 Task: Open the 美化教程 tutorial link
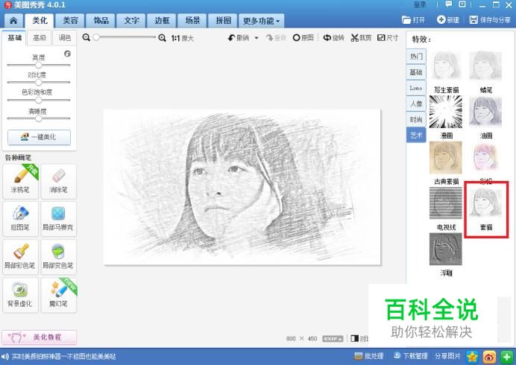click(x=40, y=337)
